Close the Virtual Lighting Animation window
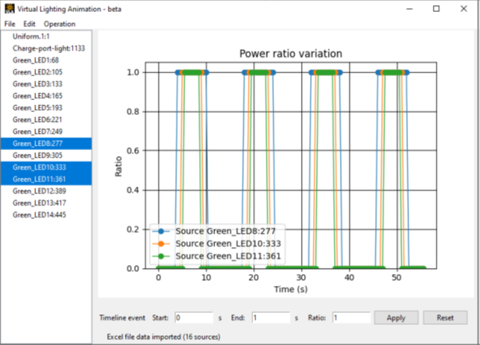Image resolution: width=480 pixels, height=345 pixels. click(x=464, y=9)
